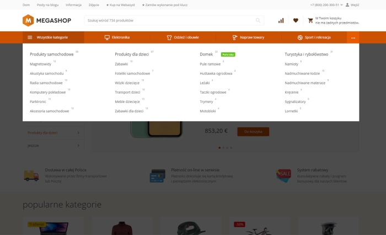Open the laptop category thumbnail with Trafienie badge
The image size is (386, 235).
pos(53,226)
